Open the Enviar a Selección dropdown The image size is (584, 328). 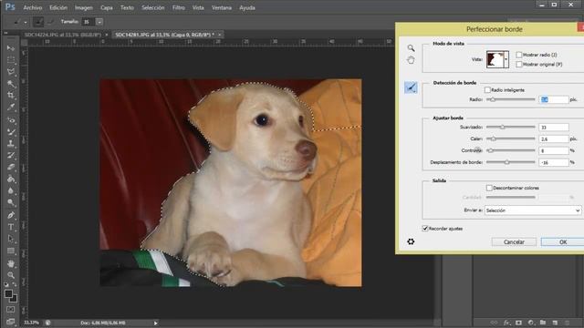(533, 210)
